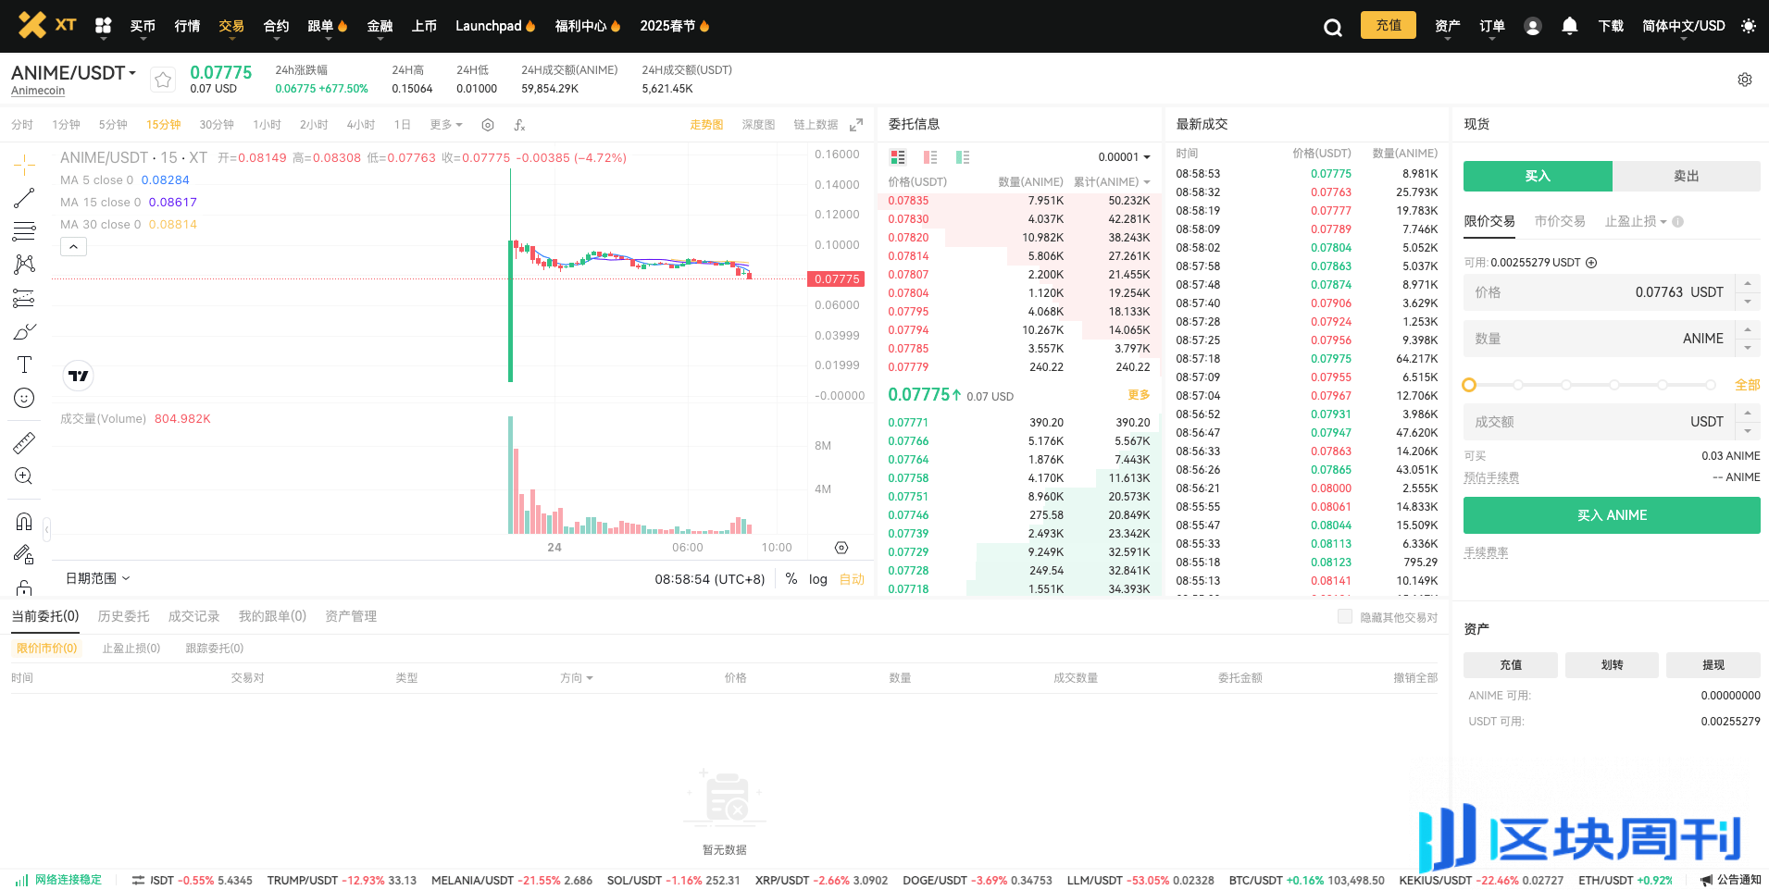Select the crosshair cursor tool
The height and width of the screenshot is (890, 1769).
pyautogui.click(x=24, y=166)
